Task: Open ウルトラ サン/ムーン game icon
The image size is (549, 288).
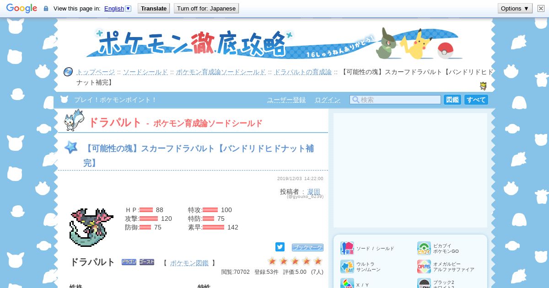Action: coord(347,267)
